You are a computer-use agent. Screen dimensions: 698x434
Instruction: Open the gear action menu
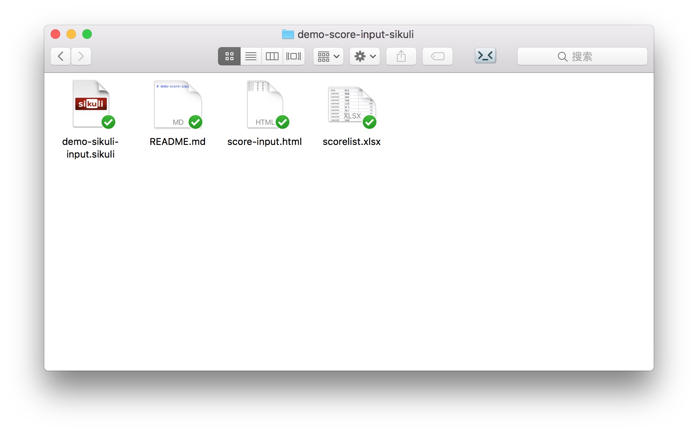tap(365, 56)
